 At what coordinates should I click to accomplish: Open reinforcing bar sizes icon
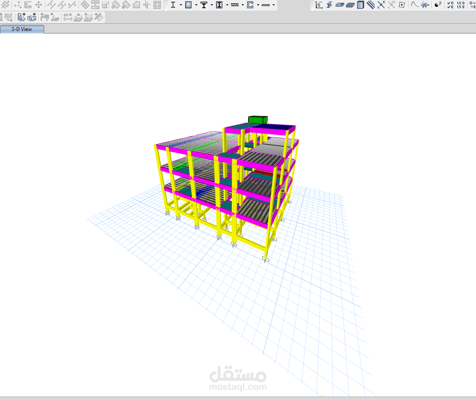click(x=371, y=5)
